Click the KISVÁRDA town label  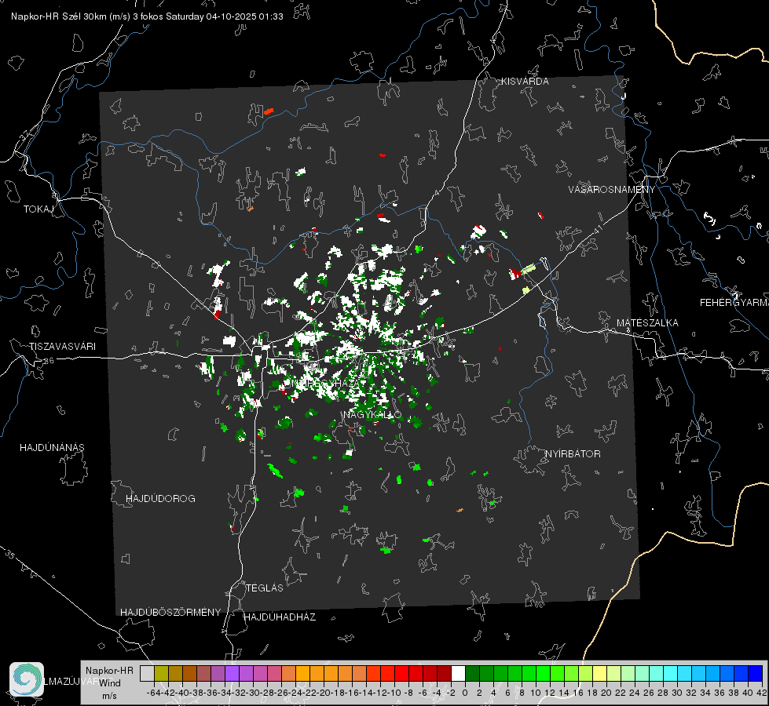(525, 82)
